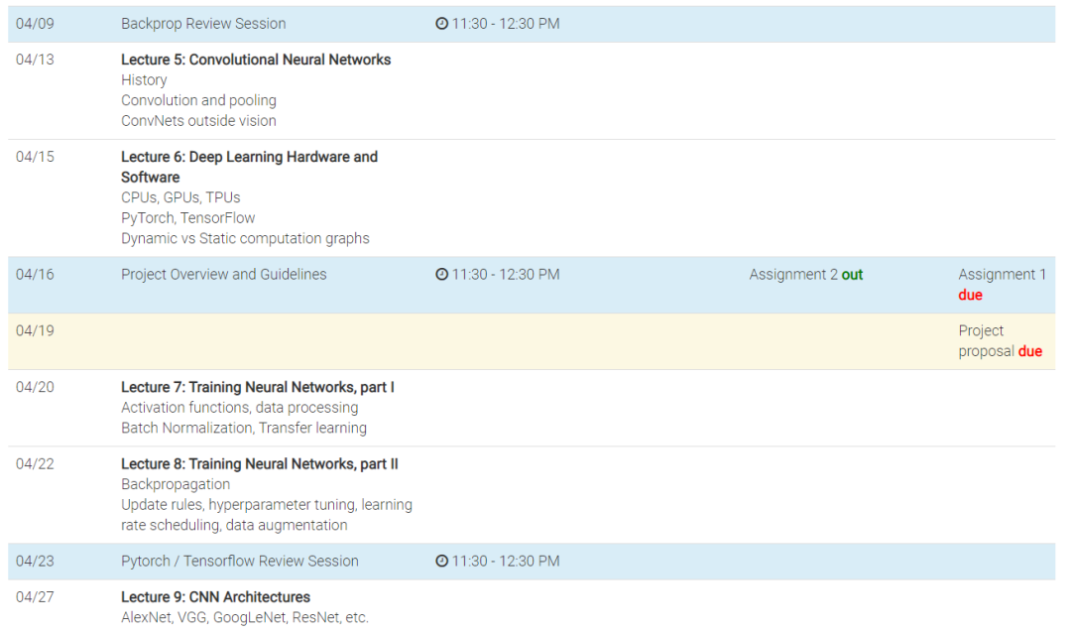Select "Pytorch / Tensorflow Review Session" title

tap(240, 562)
